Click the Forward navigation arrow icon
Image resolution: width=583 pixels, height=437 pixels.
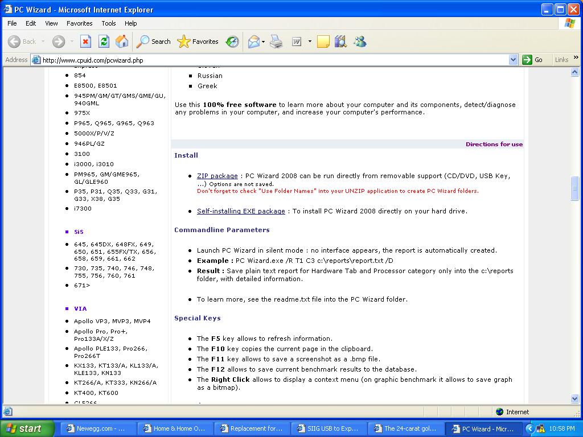(59, 42)
